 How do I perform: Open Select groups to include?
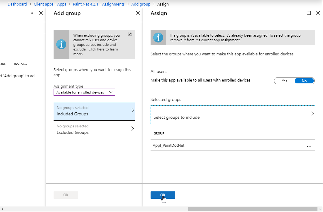[x=232, y=114]
